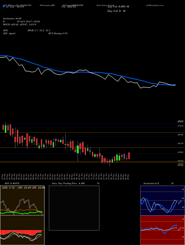The width and height of the screenshot is (185, 245).
Task: Click the 'MACD: 423.42, 429.07, -5.65 D' line
Action: [20, 24]
